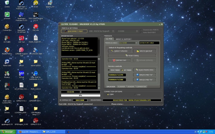Viewport: 215px width, 134px height.
Task: Open the Phoenix desktop shortcut
Action: point(7,75)
